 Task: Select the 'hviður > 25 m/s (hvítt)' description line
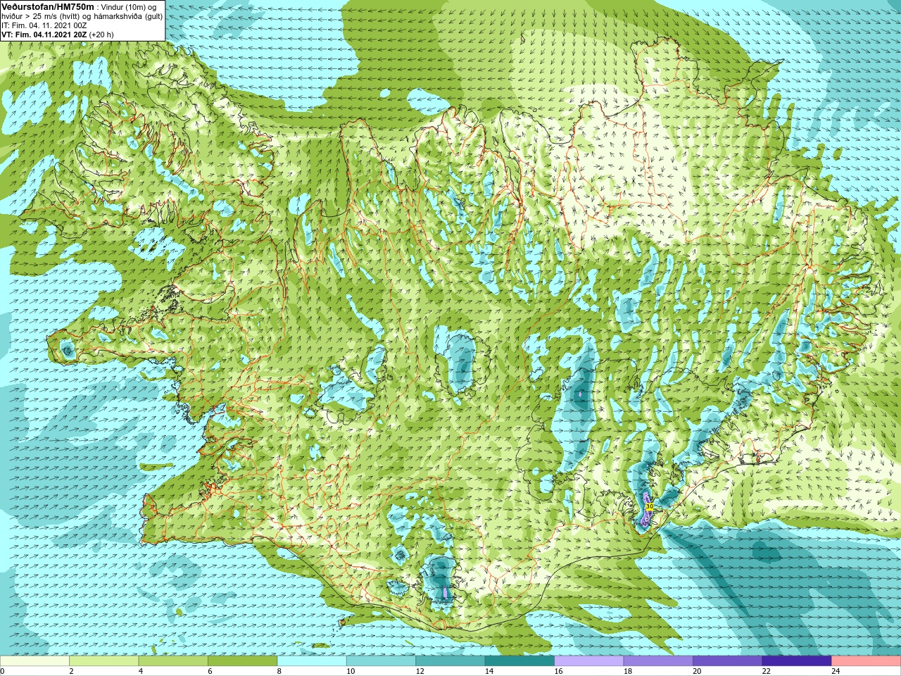[82, 16]
